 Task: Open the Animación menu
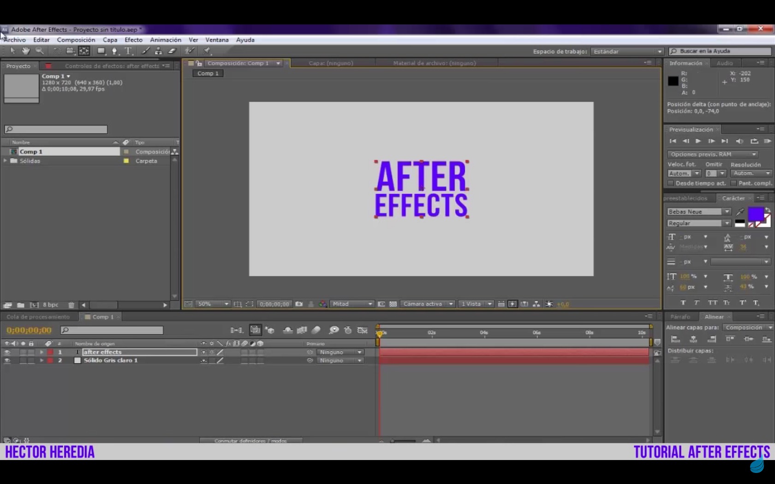tap(166, 40)
